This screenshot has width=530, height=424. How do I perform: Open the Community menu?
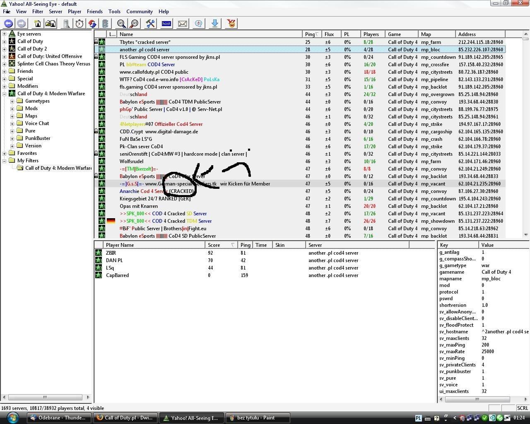(x=140, y=12)
